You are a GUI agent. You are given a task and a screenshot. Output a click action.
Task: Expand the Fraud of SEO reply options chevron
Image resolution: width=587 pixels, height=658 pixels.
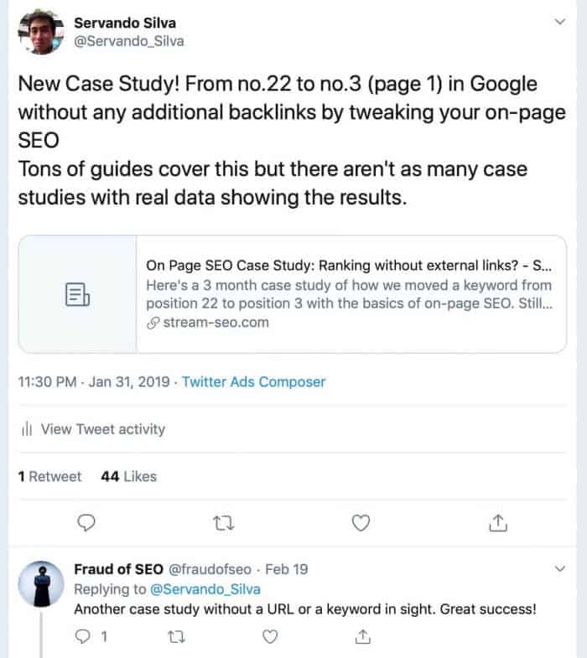(559, 569)
